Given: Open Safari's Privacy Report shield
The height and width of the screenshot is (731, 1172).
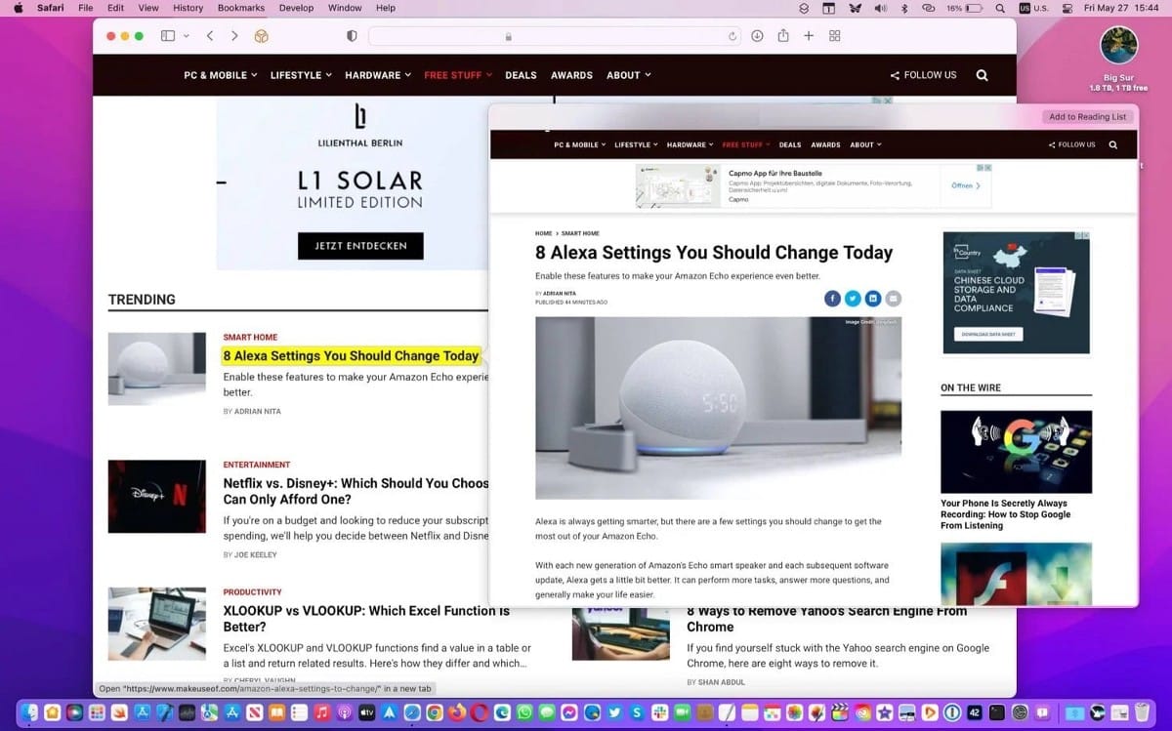Looking at the screenshot, I should (352, 35).
